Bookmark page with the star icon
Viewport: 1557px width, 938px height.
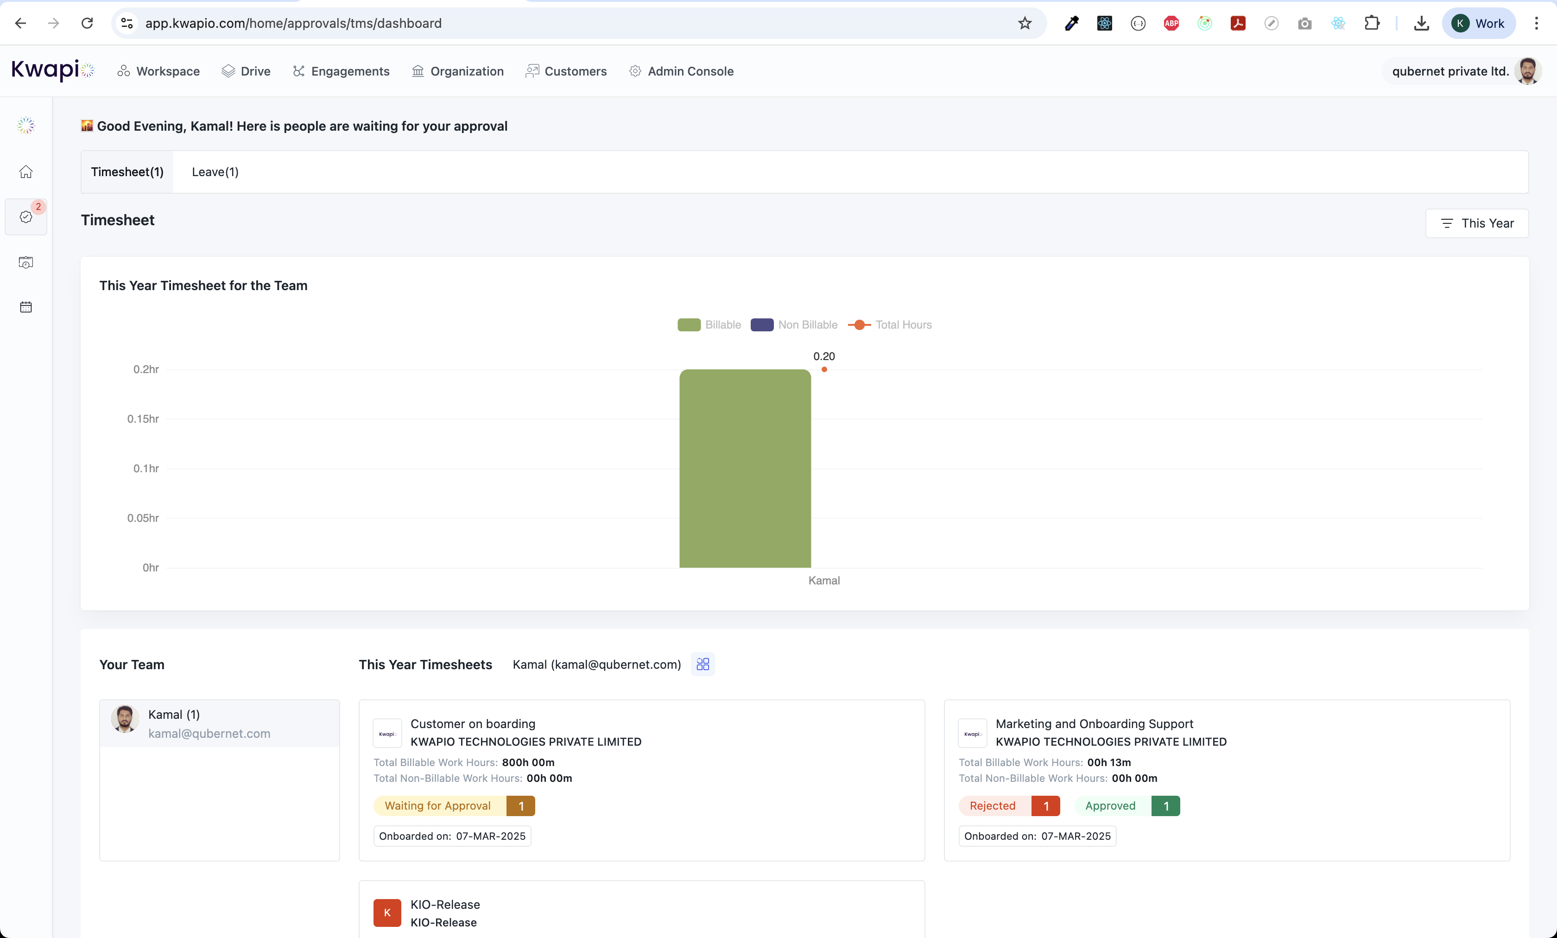(x=1024, y=23)
